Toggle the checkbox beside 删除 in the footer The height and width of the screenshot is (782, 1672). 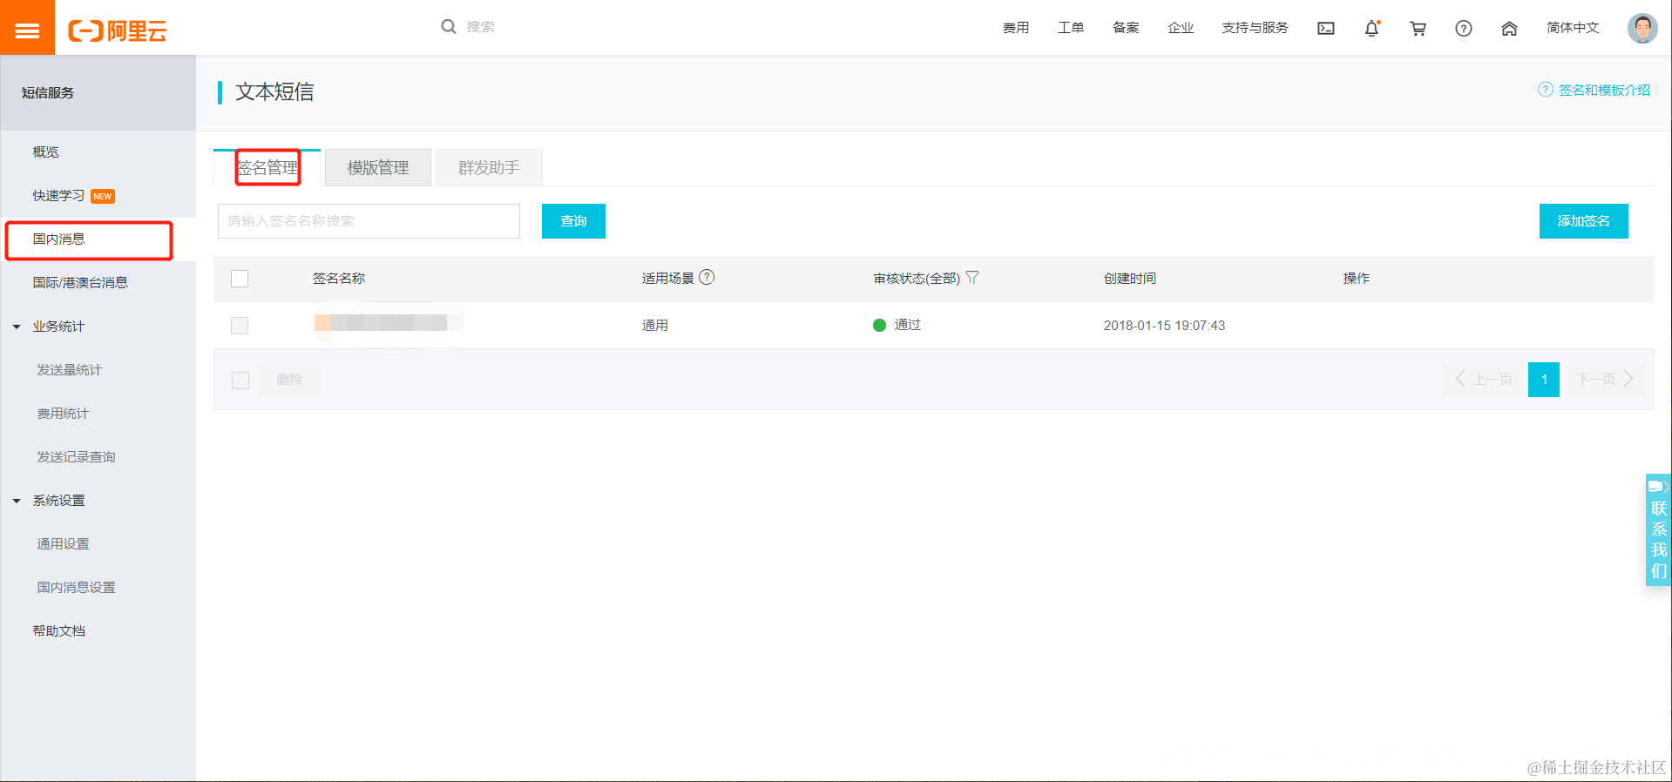coord(240,381)
